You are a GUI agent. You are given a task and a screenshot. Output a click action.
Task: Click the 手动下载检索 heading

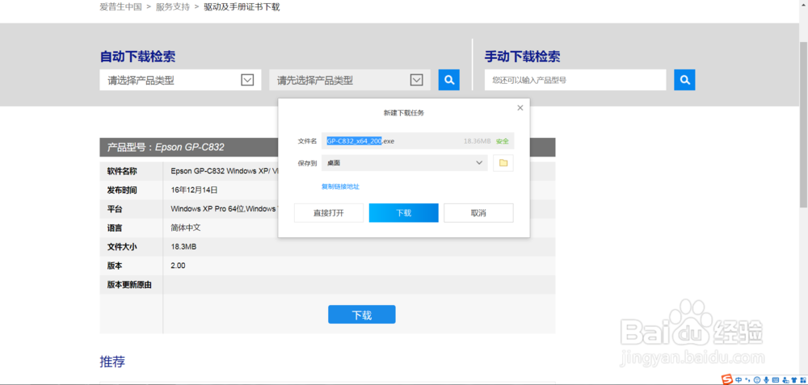tap(523, 56)
